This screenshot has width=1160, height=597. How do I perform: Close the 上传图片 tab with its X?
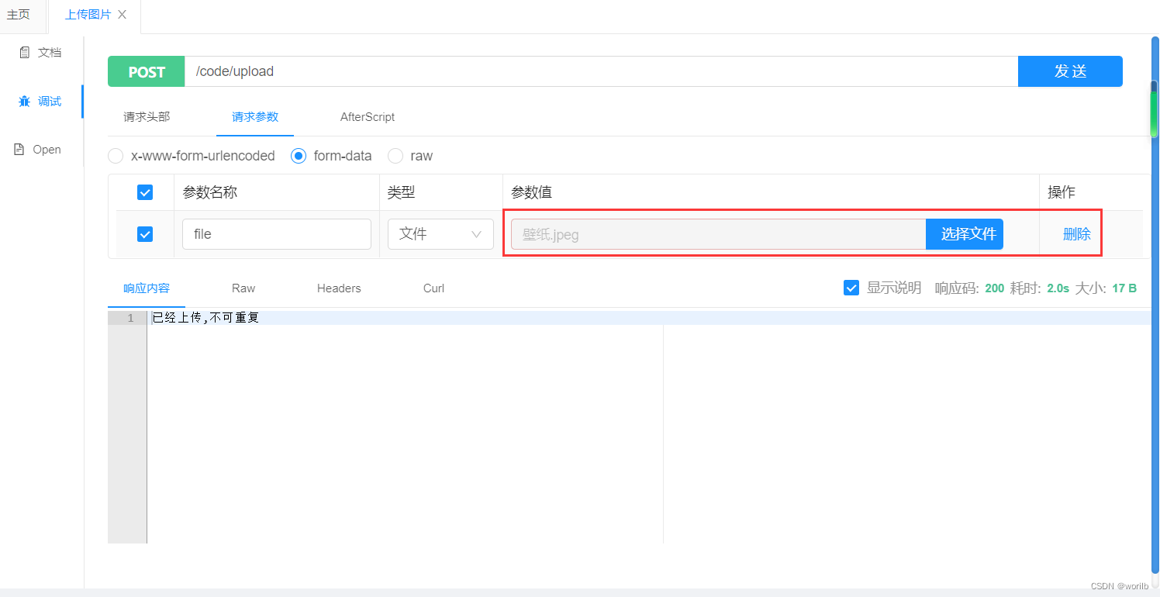122,15
